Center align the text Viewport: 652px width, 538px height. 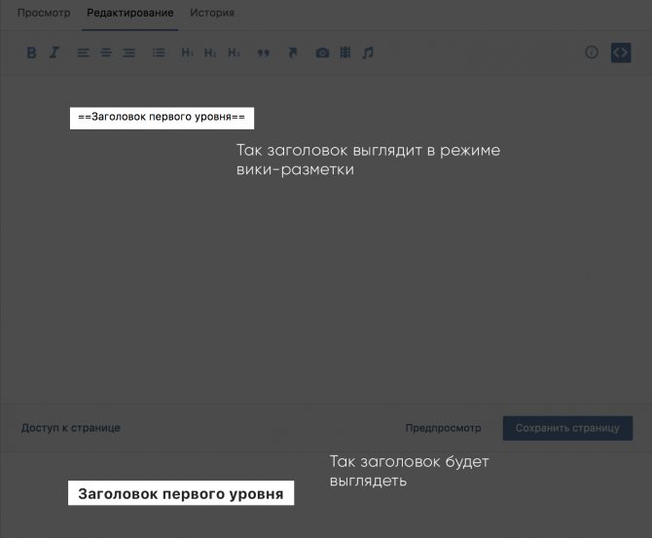(106, 53)
